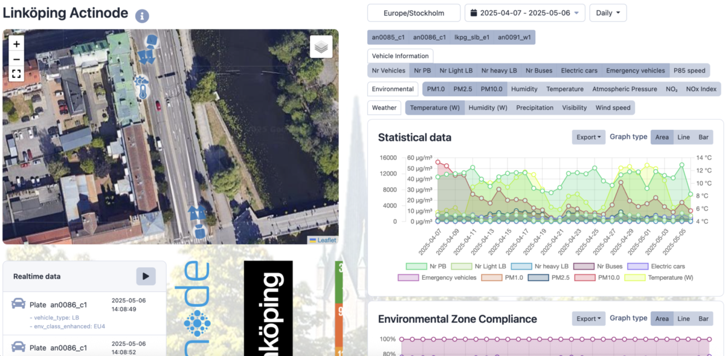725x356 pixels.
Task: Toggle the lkpg_slb_e1 sensor filter
Action: click(472, 37)
